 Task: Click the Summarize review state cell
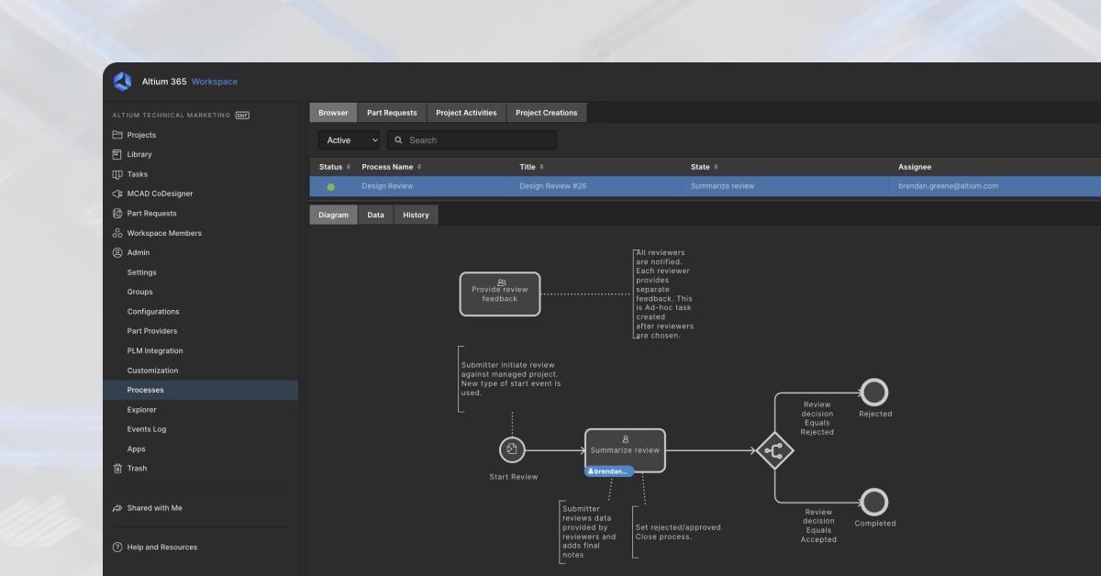coord(723,186)
